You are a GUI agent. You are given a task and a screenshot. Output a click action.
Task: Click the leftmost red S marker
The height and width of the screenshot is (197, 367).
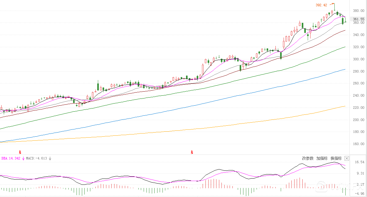20,152
